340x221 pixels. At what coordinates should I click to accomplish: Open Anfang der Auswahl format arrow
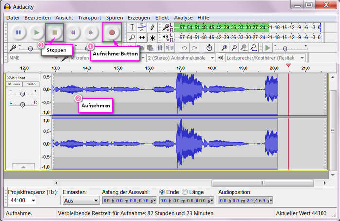[x=154, y=201]
